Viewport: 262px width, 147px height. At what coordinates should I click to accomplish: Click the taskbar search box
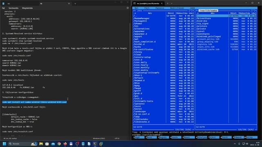point(23,144)
